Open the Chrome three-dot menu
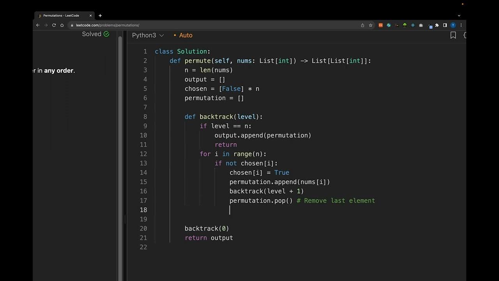Viewport: 499px width, 281px height. tap(461, 25)
